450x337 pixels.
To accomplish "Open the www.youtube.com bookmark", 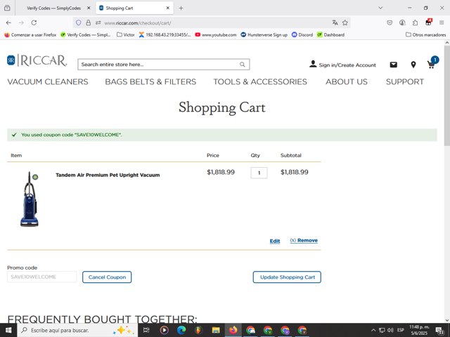I will coord(216,34).
